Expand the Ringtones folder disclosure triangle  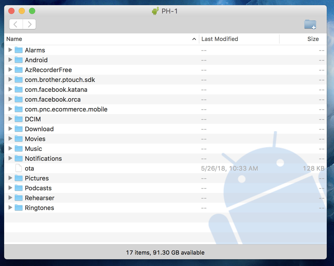(x=10, y=207)
